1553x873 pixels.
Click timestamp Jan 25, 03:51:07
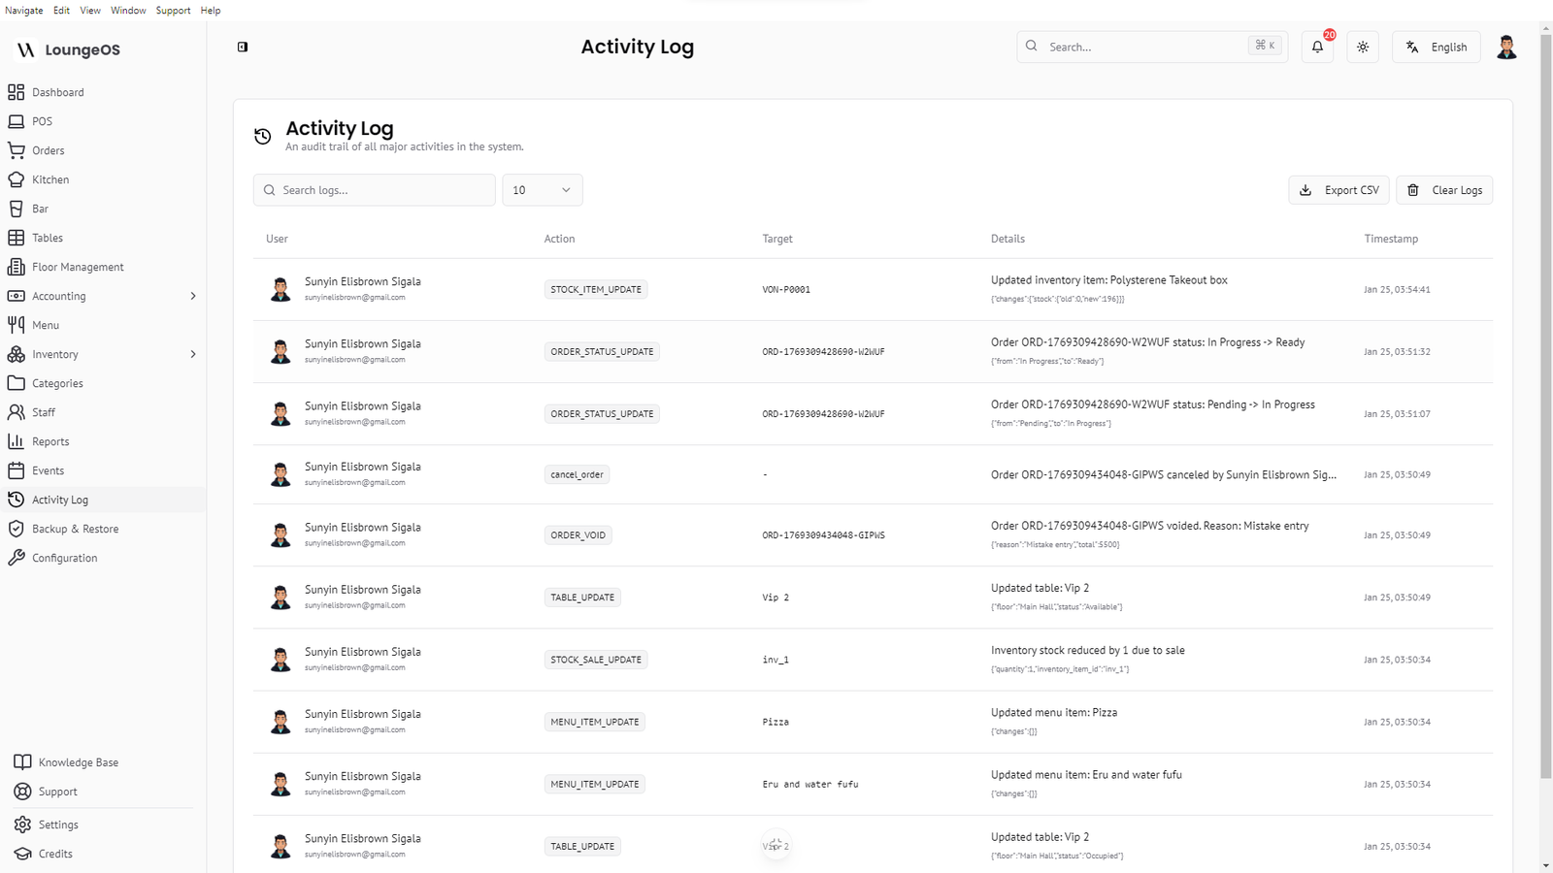pos(1397,413)
